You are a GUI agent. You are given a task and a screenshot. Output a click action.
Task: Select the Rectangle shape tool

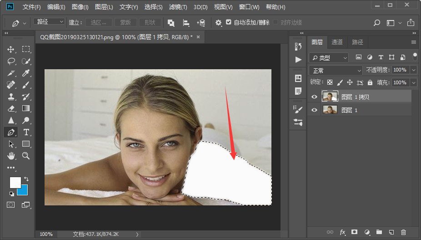tap(26, 144)
